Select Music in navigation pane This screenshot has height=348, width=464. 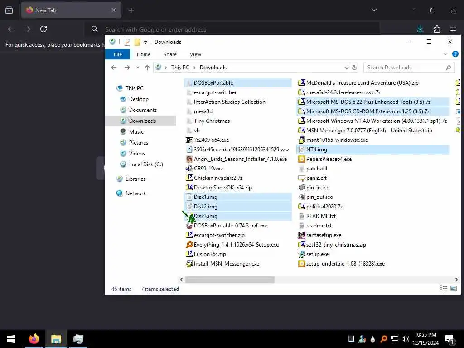(x=136, y=132)
